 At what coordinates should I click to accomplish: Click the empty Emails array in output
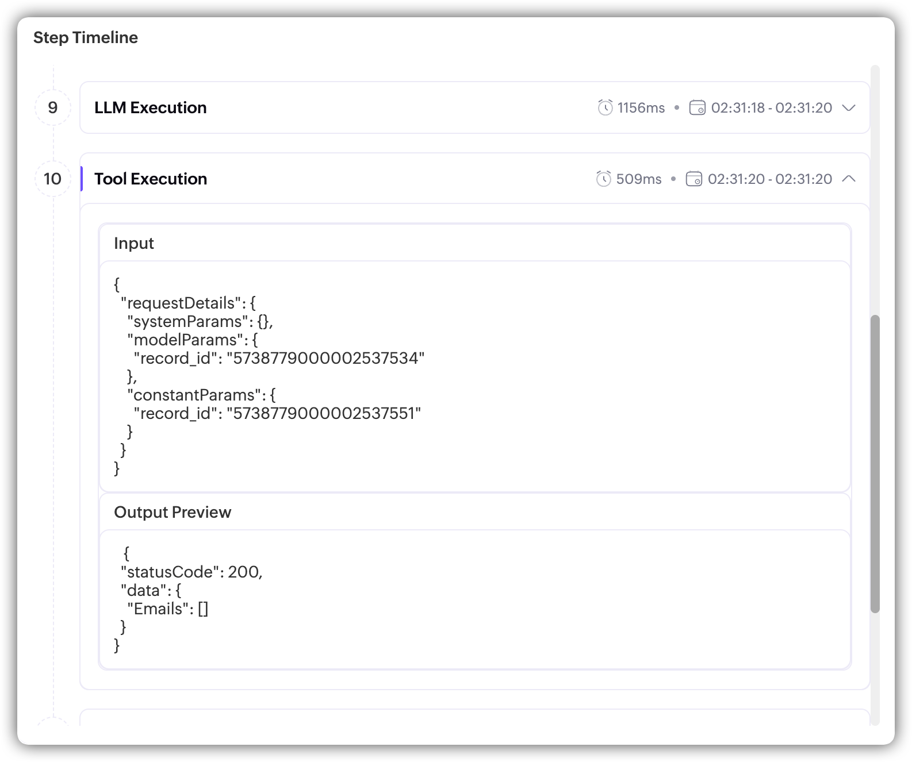(x=203, y=609)
